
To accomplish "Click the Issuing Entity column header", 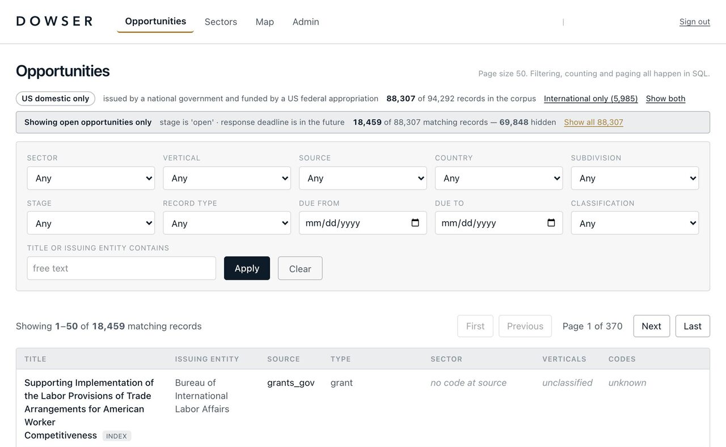I will (207, 359).
